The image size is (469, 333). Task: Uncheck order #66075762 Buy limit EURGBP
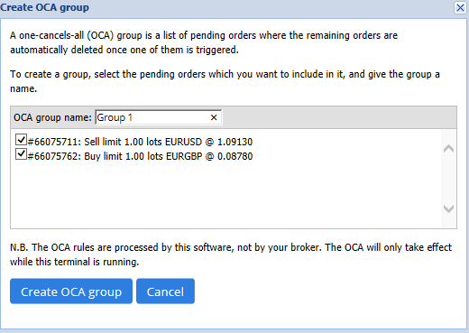click(21, 154)
